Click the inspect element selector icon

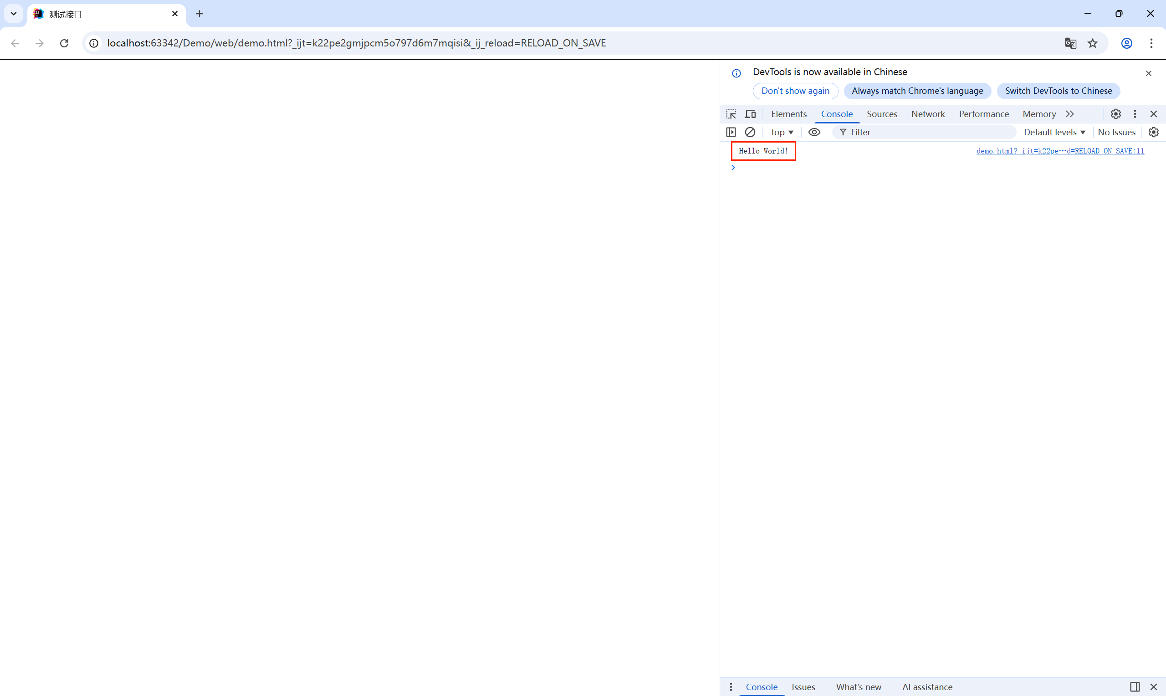(731, 114)
